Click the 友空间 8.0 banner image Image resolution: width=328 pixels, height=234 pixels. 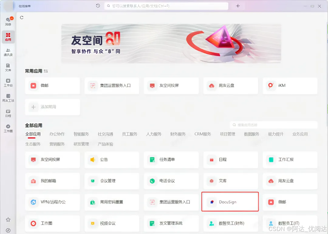click(x=171, y=43)
